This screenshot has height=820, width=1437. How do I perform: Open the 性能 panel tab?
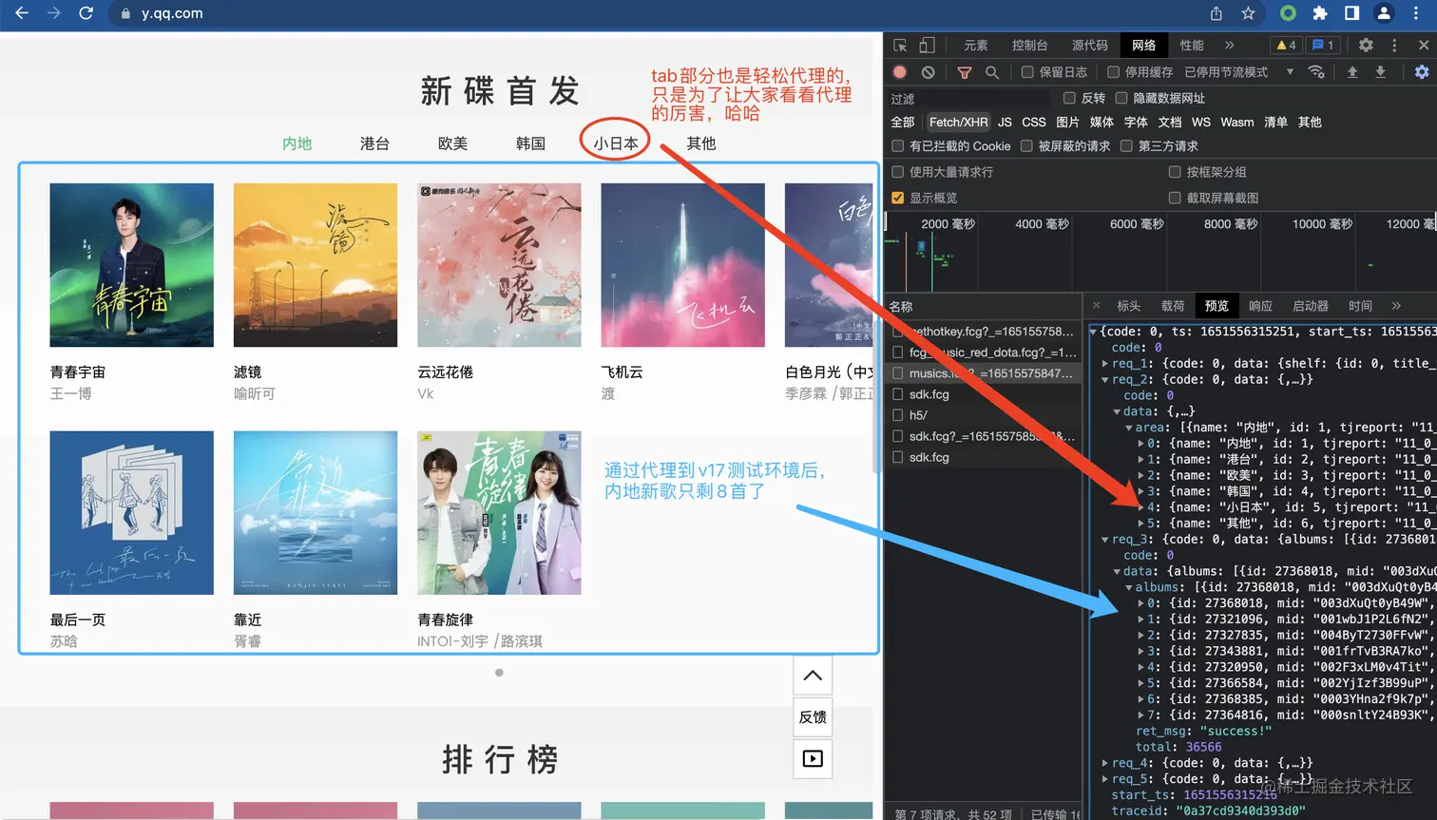1192,45
